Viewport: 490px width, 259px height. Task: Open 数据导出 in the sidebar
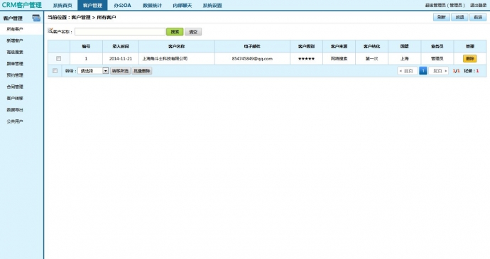tap(15, 110)
